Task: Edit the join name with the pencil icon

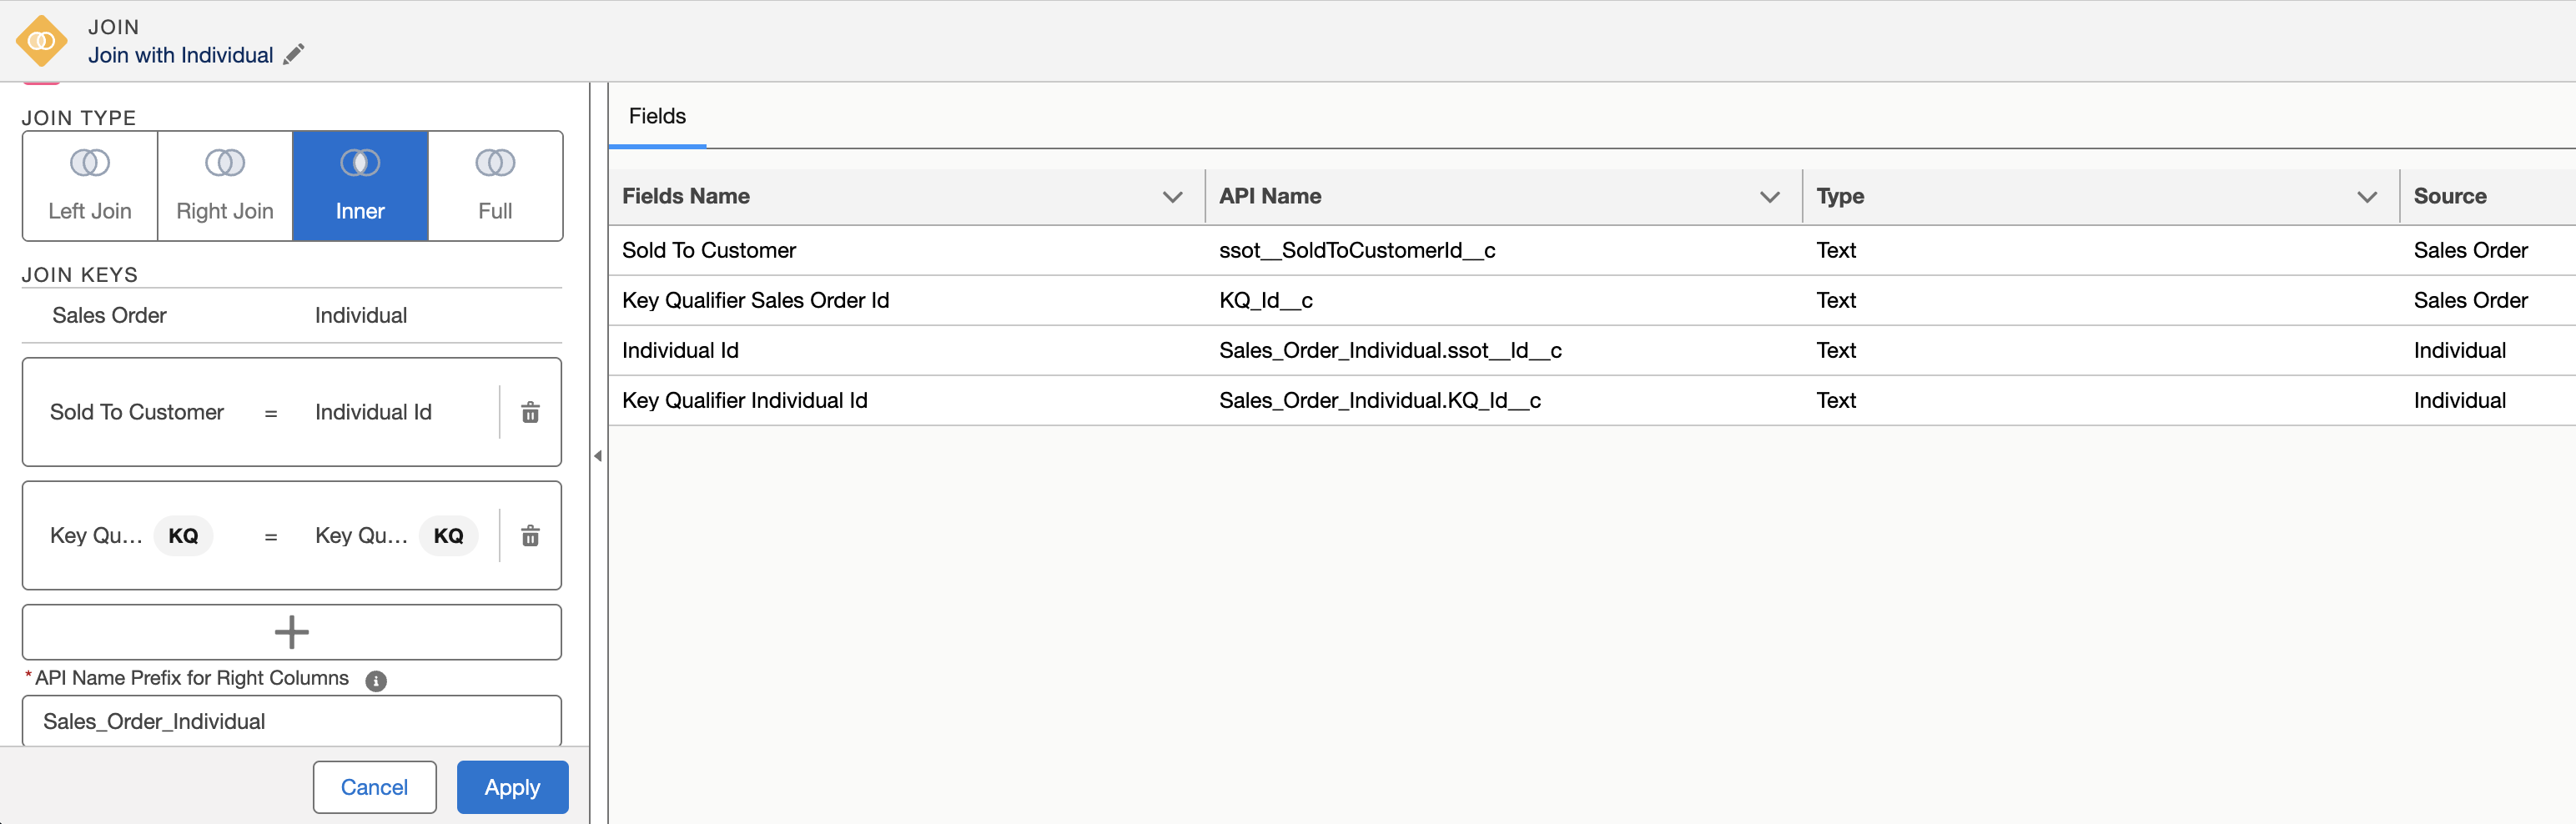Action: (293, 55)
